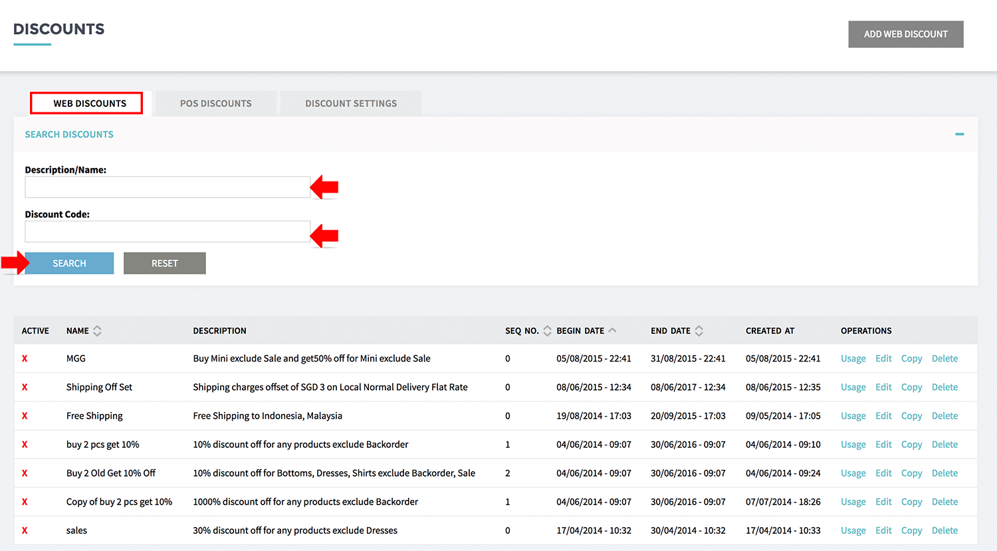Viewport: 997px width, 551px height.
Task: Click the Reset button
Action: coord(164,263)
